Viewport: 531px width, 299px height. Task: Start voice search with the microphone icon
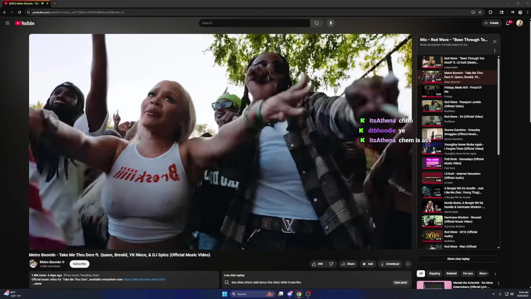(x=331, y=23)
